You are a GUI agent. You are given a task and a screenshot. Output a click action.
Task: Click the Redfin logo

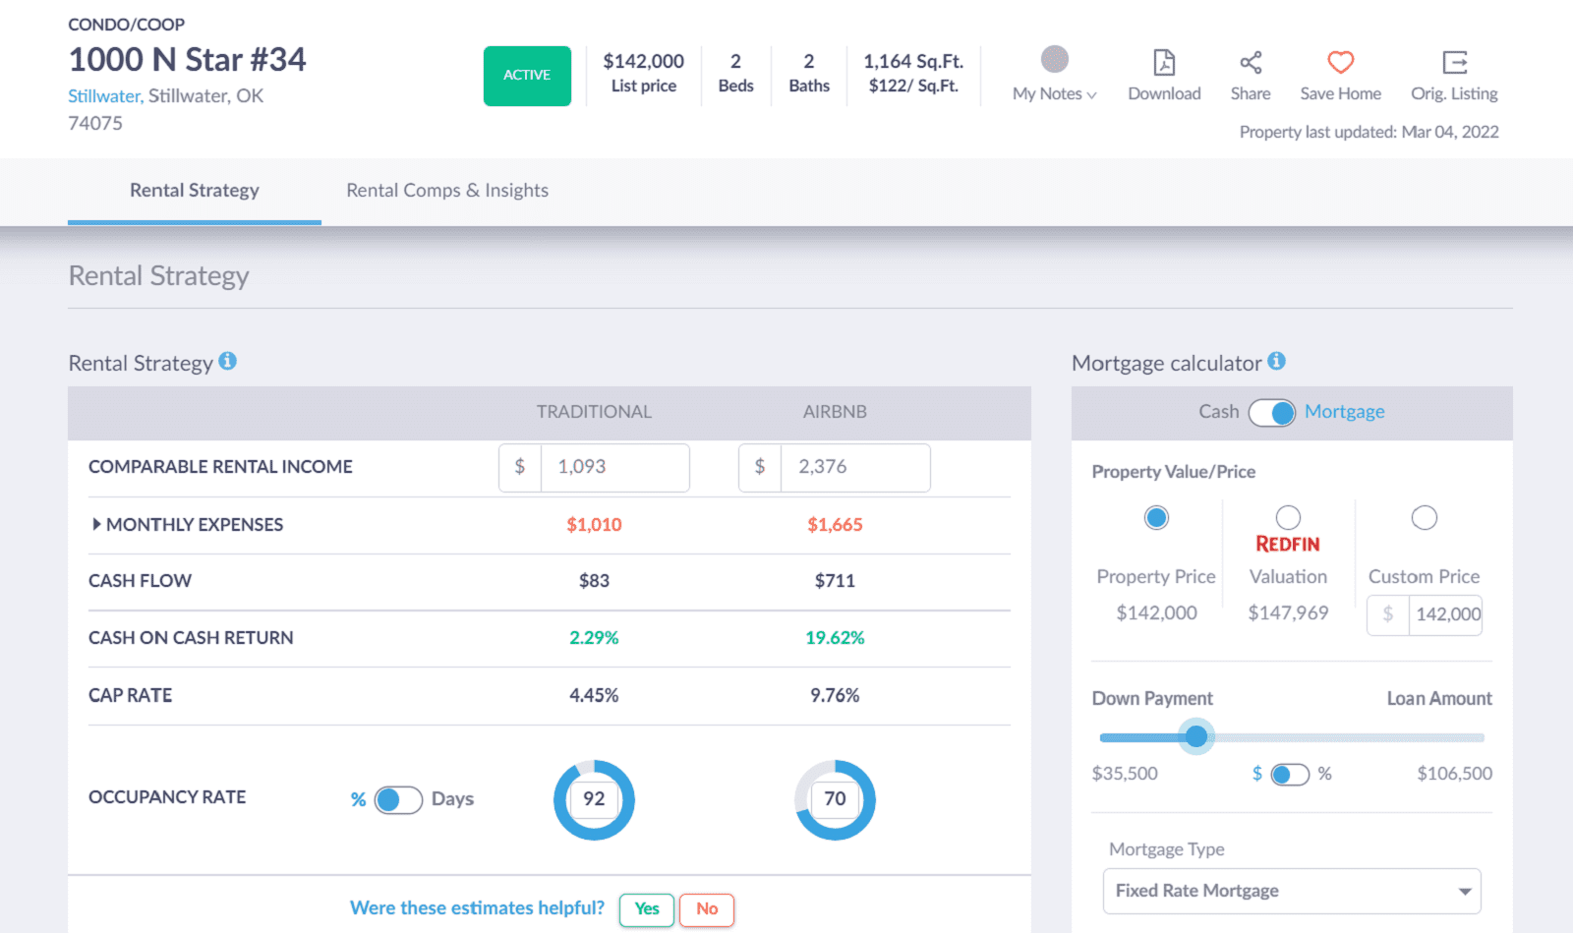(x=1287, y=544)
